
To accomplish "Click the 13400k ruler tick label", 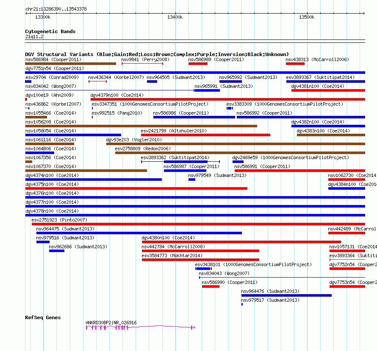I will [x=175, y=17].
